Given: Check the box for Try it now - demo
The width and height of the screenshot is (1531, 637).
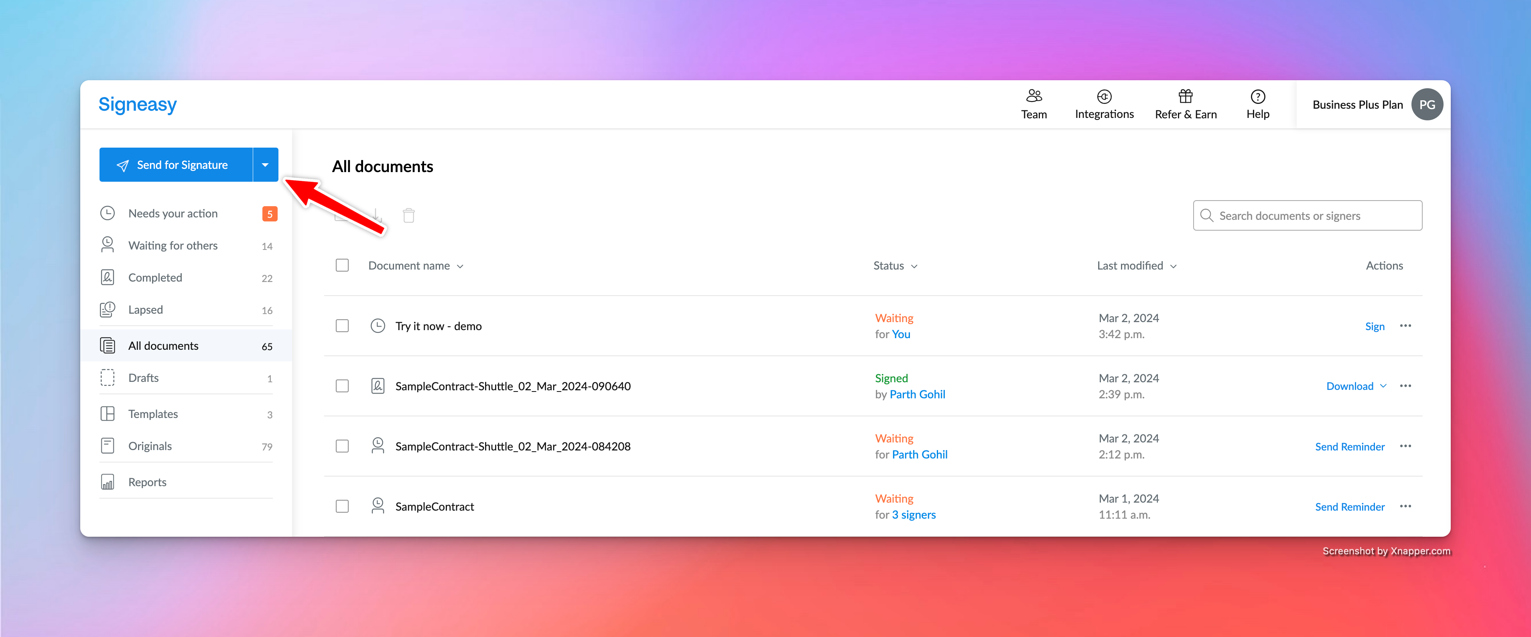Looking at the screenshot, I should tap(342, 326).
